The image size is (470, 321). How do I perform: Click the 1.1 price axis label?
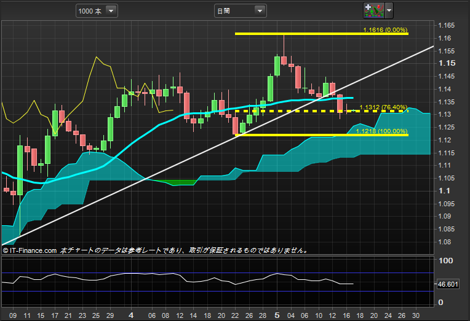444,191
